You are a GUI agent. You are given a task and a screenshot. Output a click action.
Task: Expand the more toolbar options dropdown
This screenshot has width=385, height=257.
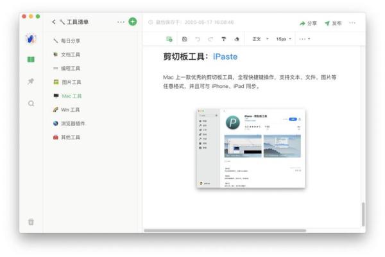tap(304, 39)
